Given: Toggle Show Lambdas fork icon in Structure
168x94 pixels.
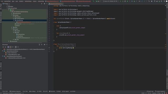Looking at the screenshot, I should pos(13,47).
